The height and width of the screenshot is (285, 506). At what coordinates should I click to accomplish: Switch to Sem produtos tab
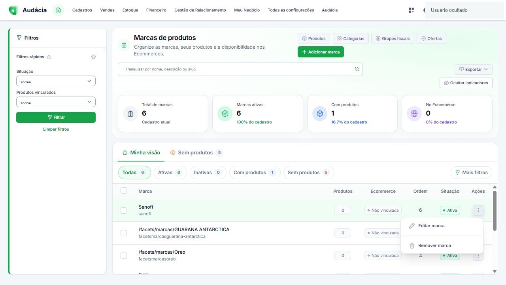click(196, 153)
